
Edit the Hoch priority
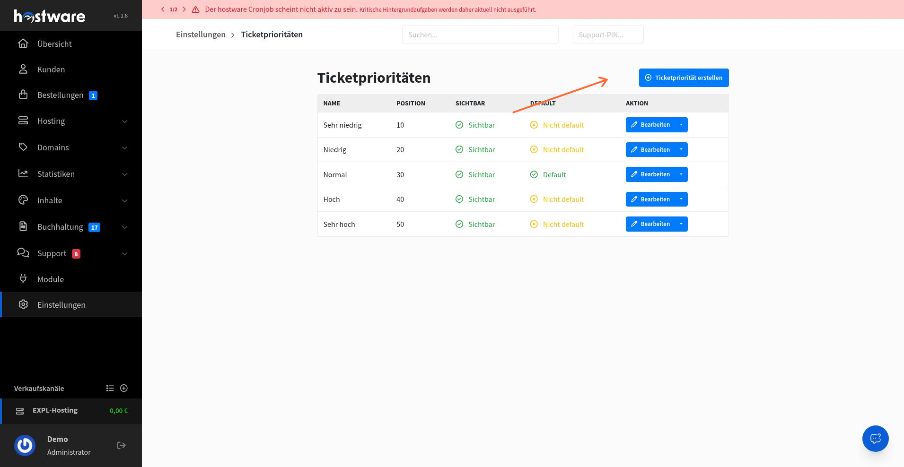point(650,199)
